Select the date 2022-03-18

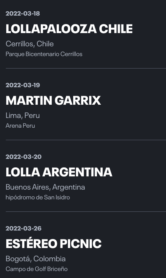[x=23, y=14]
